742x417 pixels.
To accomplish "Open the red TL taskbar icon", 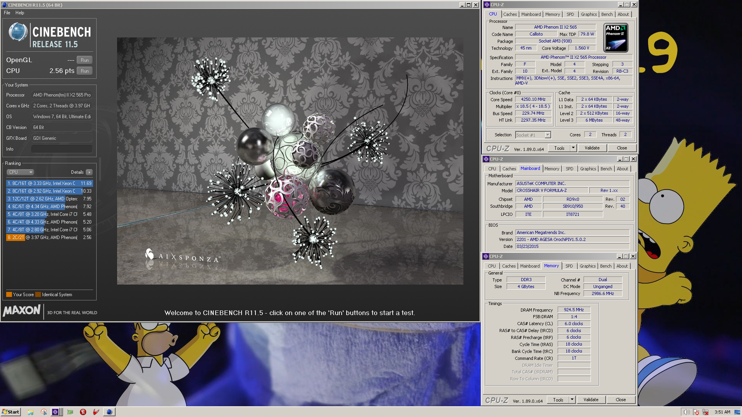I will point(83,412).
